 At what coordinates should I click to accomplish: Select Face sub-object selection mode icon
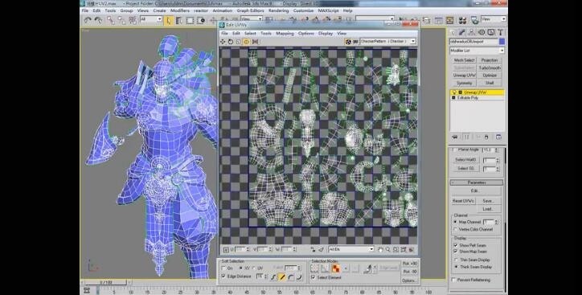[x=335, y=268]
